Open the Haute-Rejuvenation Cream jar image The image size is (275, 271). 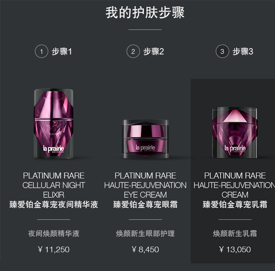coord(235,132)
